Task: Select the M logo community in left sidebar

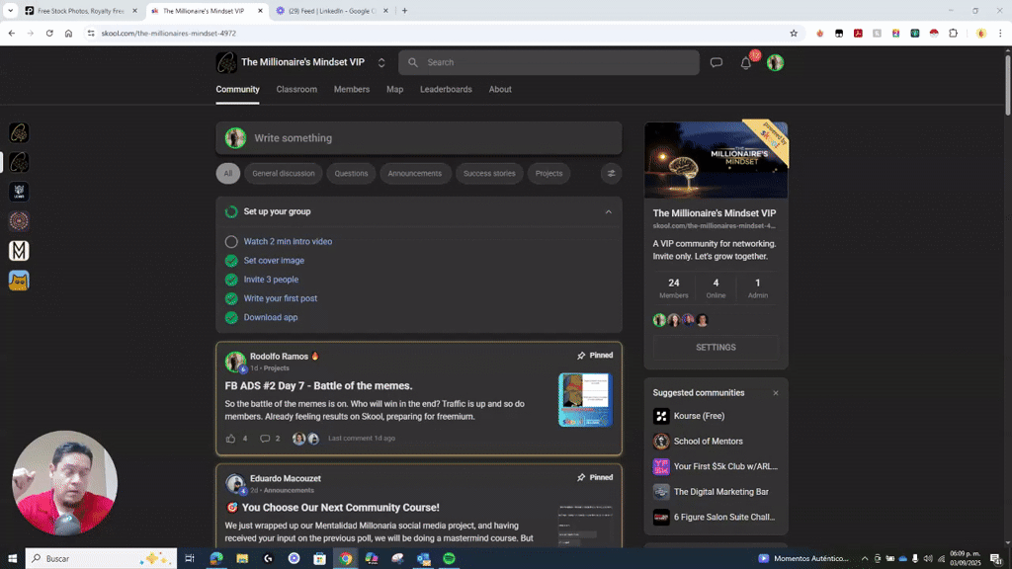Action: 19,250
